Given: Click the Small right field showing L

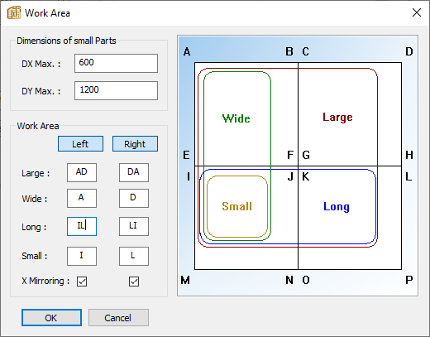Looking at the screenshot, I should pyautogui.click(x=134, y=256).
